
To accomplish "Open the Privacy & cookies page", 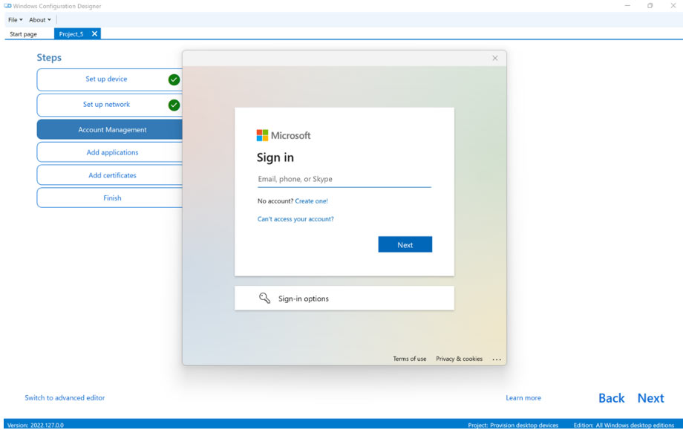I will click(x=459, y=359).
